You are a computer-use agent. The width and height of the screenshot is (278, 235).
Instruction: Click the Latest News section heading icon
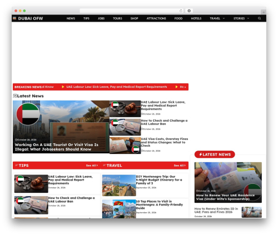15,96
